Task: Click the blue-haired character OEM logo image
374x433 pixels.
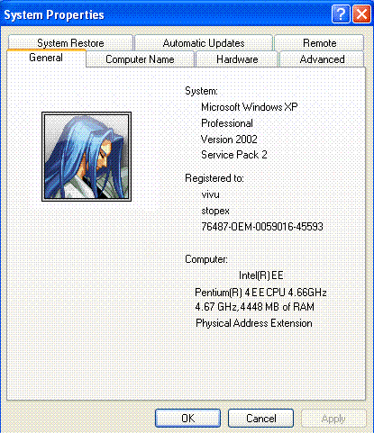Action: pos(87,157)
